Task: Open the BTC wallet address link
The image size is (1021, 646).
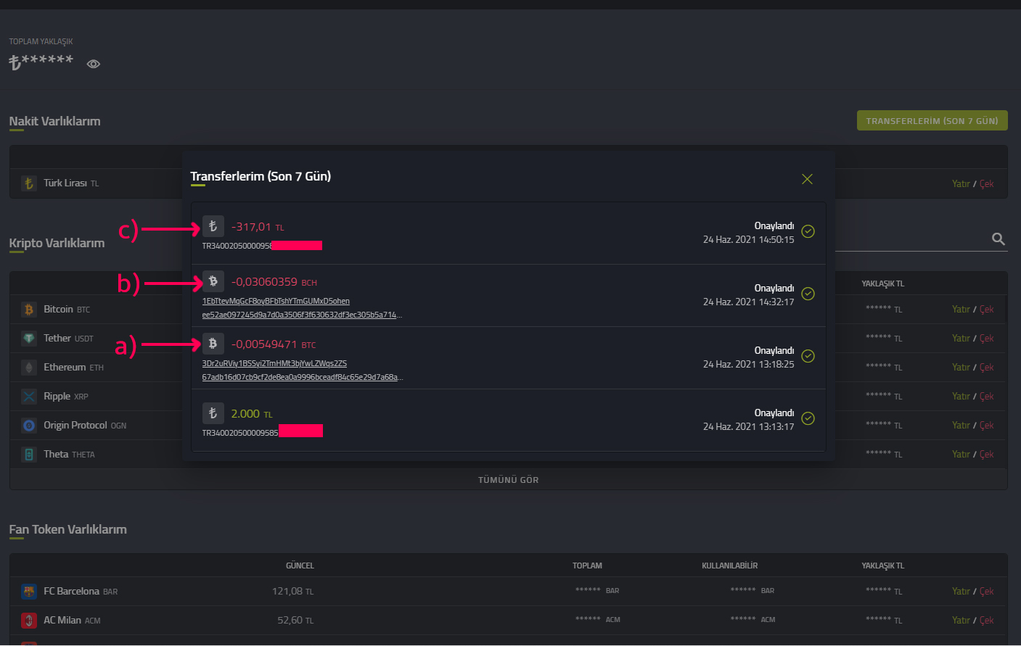Action: 274,363
